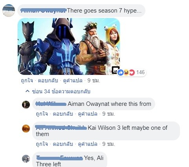
Task: Click ถูกใจ under the Fortnite image comment
Action: point(27,80)
